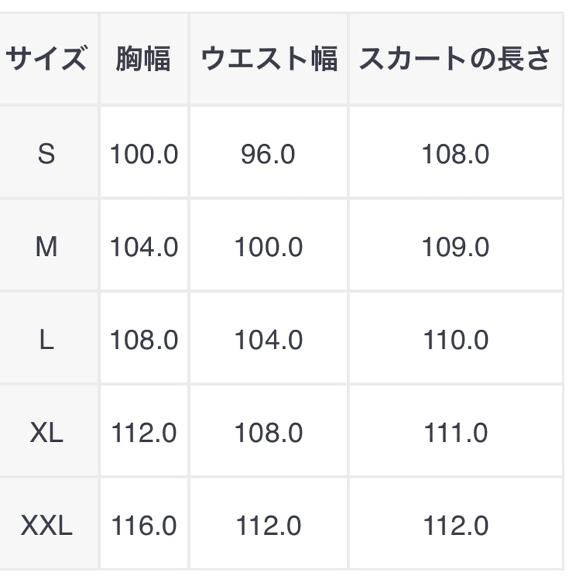Select the M size row label
579x579 pixels.
click(x=47, y=247)
